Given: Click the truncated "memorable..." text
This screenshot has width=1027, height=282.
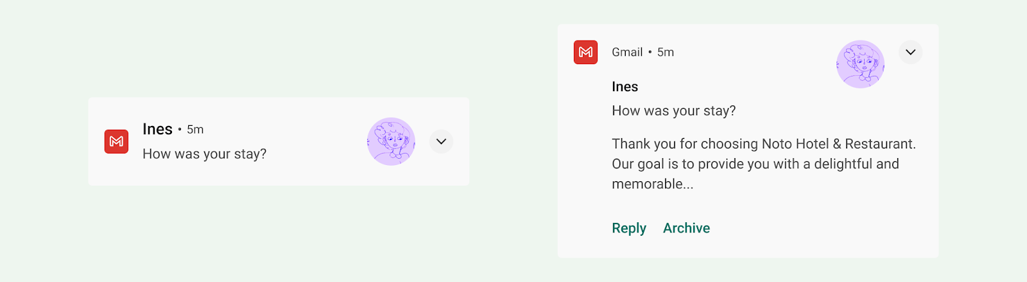Looking at the screenshot, I should point(652,184).
